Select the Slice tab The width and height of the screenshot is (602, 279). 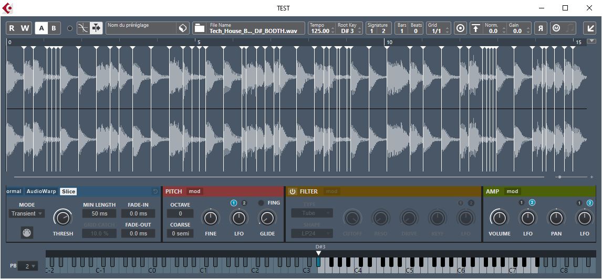[68, 191]
